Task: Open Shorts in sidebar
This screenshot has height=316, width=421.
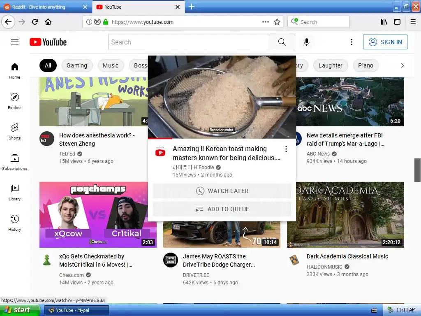Action: click(x=15, y=132)
